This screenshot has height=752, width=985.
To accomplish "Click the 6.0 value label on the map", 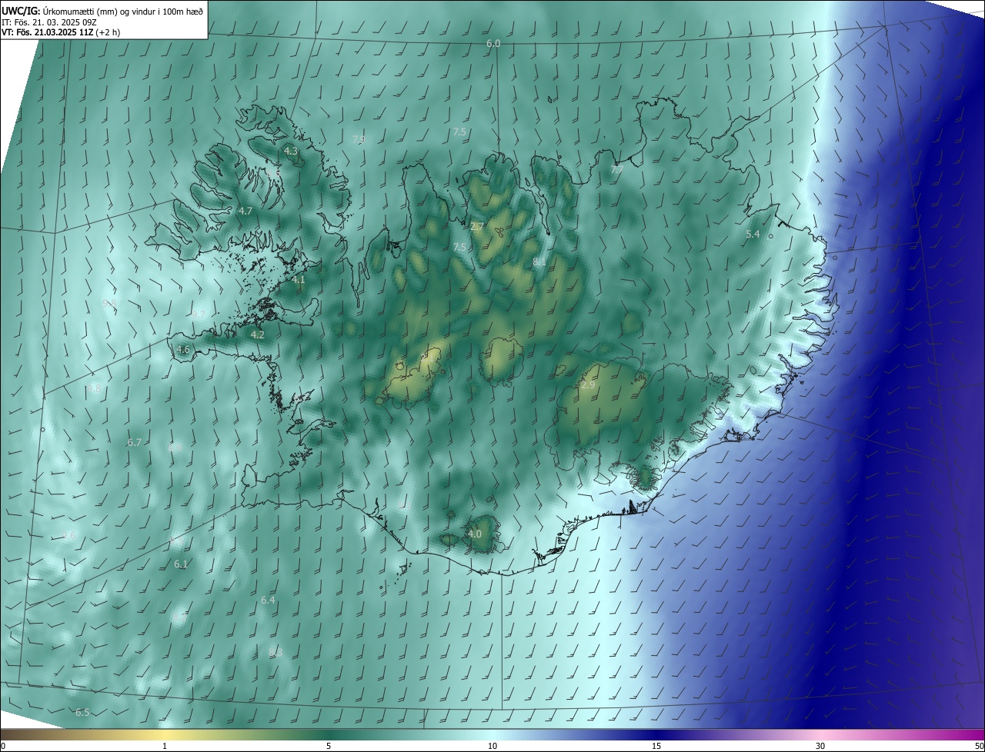I will point(493,44).
